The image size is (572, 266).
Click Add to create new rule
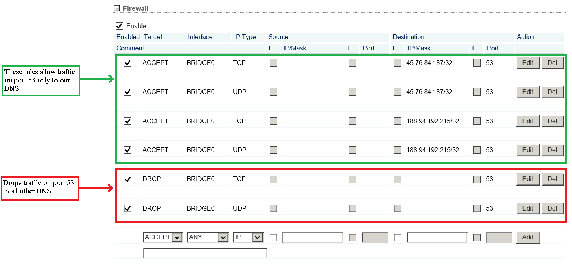click(x=528, y=237)
